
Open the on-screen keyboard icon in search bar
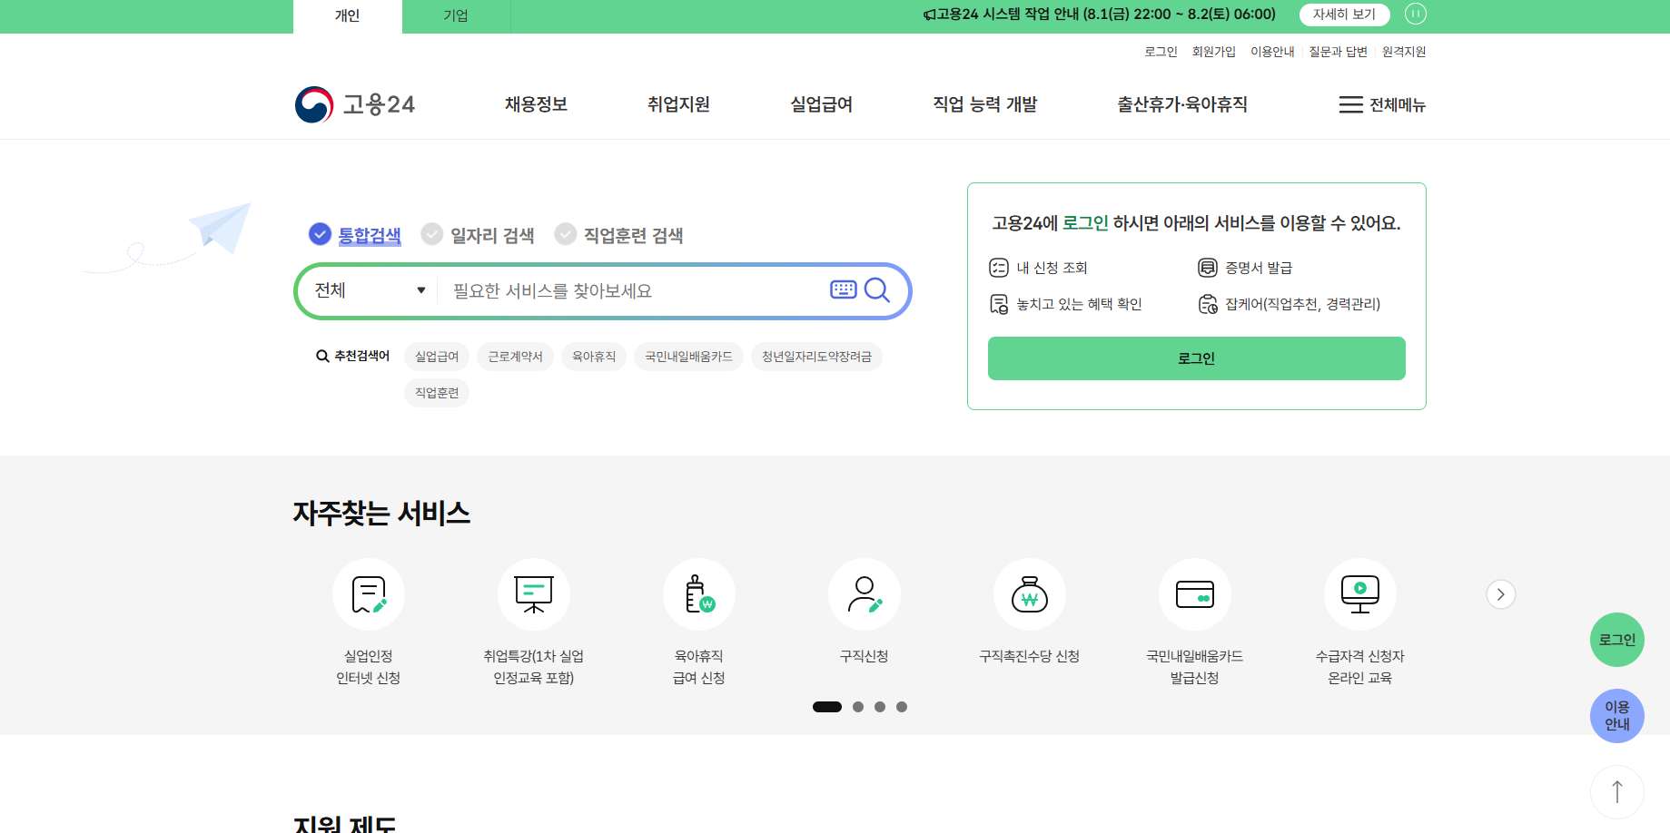[843, 289]
